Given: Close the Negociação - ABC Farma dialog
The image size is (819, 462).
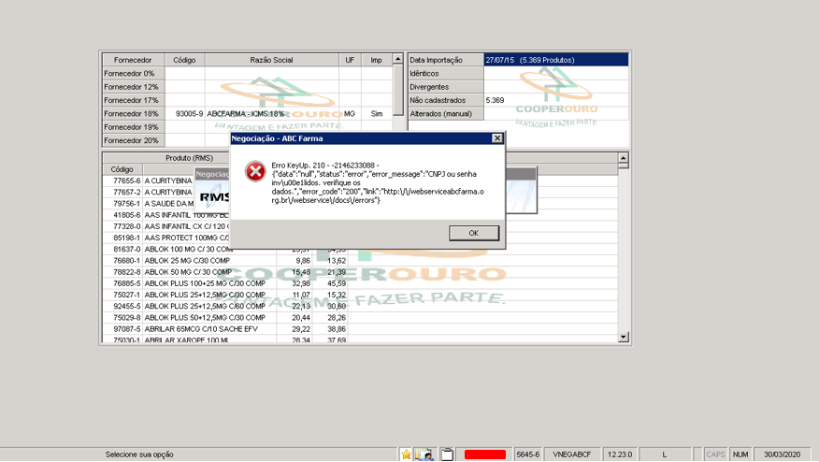Looking at the screenshot, I should [x=497, y=138].
